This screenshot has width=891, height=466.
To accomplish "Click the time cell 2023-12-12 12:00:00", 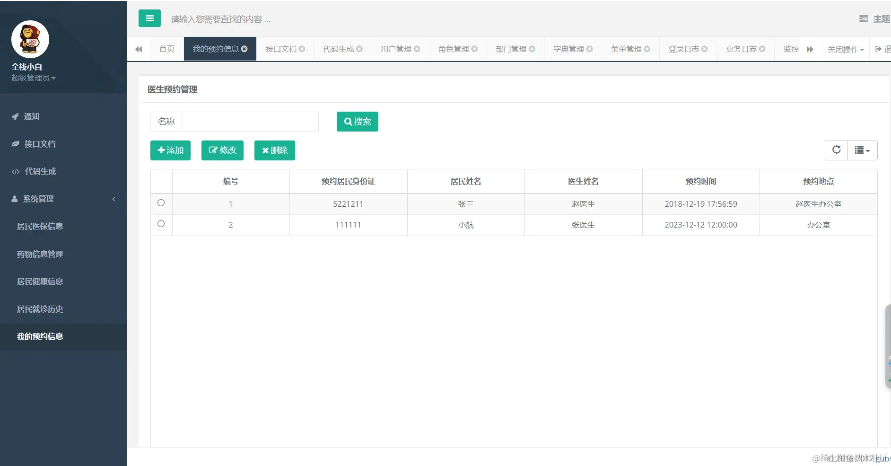I will point(701,225).
